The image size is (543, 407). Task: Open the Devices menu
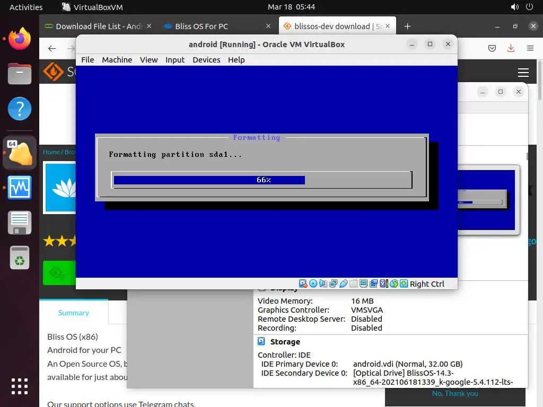[206, 60]
